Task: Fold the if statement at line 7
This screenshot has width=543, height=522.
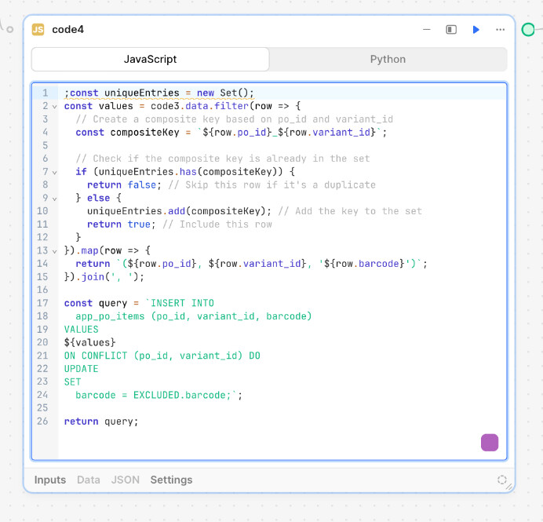Action: (55, 172)
